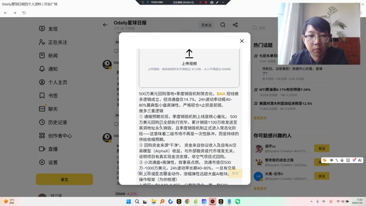366x206 pixels.
Task: Open the recorder pen annotation tool
Action: tap(217, 2)
